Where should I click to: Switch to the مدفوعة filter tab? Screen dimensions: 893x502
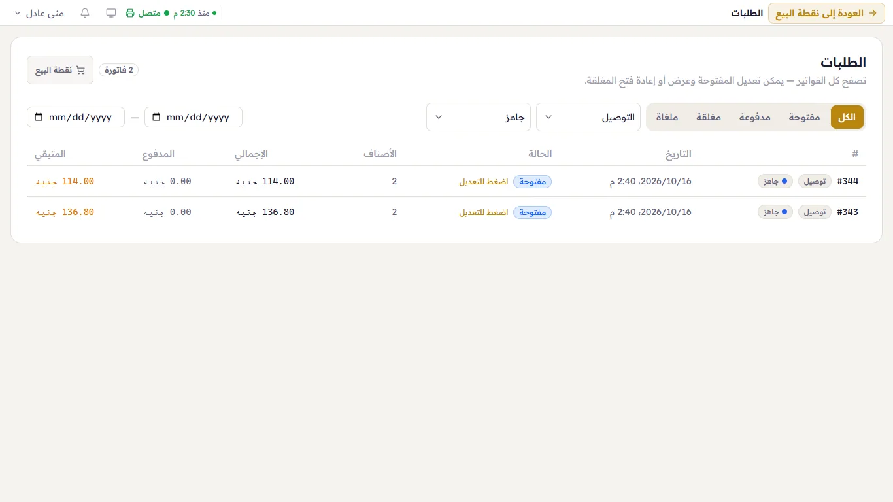coord(755,117)
